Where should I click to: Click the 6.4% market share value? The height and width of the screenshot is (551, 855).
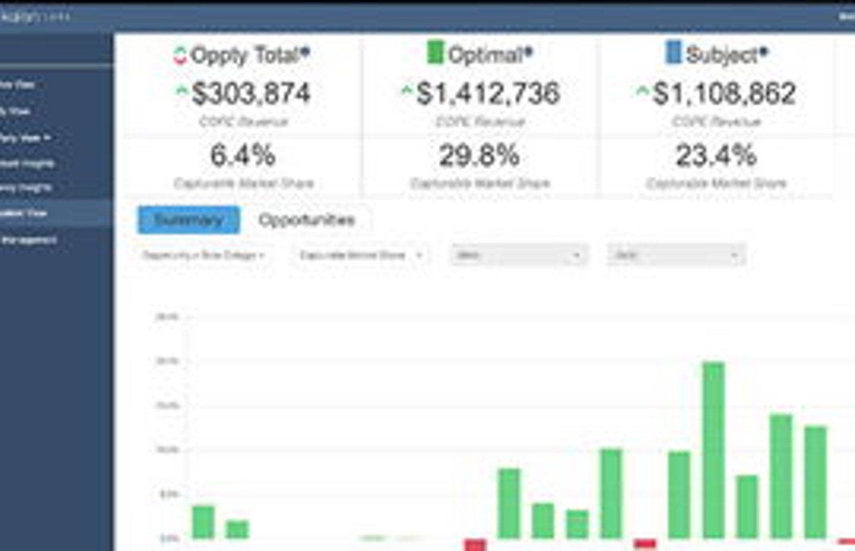pyautogui.click(x=243, y=155)
